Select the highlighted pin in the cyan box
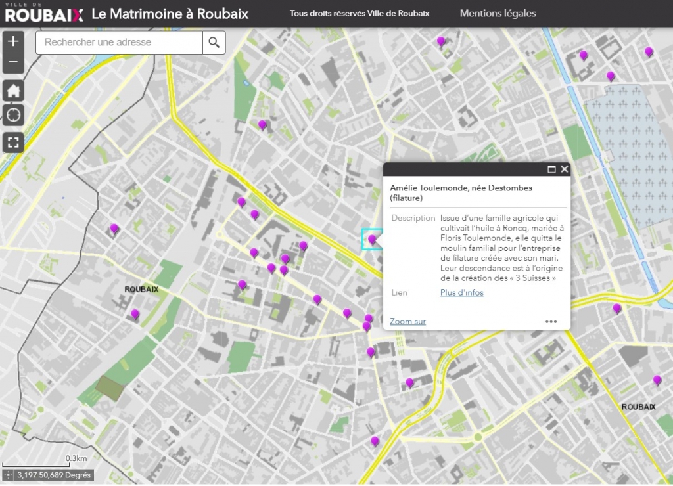The image size is (673, 486). pyautogui.click(x=372, y=239)
